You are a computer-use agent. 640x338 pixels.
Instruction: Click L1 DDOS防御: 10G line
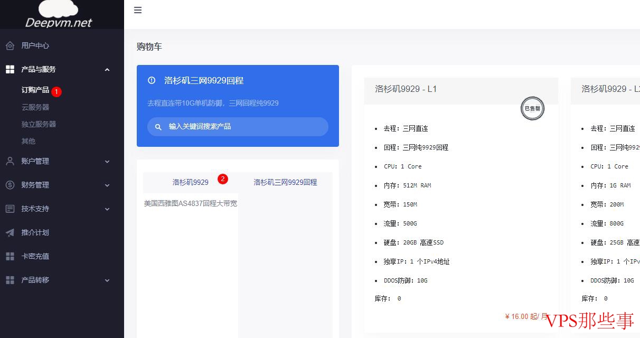[406, 280]
